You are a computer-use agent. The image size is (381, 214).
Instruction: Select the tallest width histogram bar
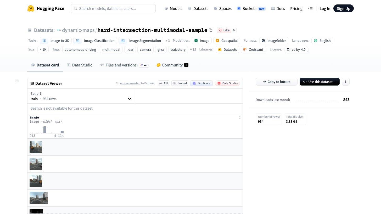(45, 130)
